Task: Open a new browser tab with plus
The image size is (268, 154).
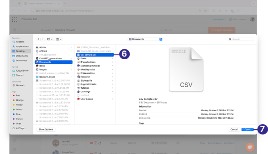Action: (65, 4)
